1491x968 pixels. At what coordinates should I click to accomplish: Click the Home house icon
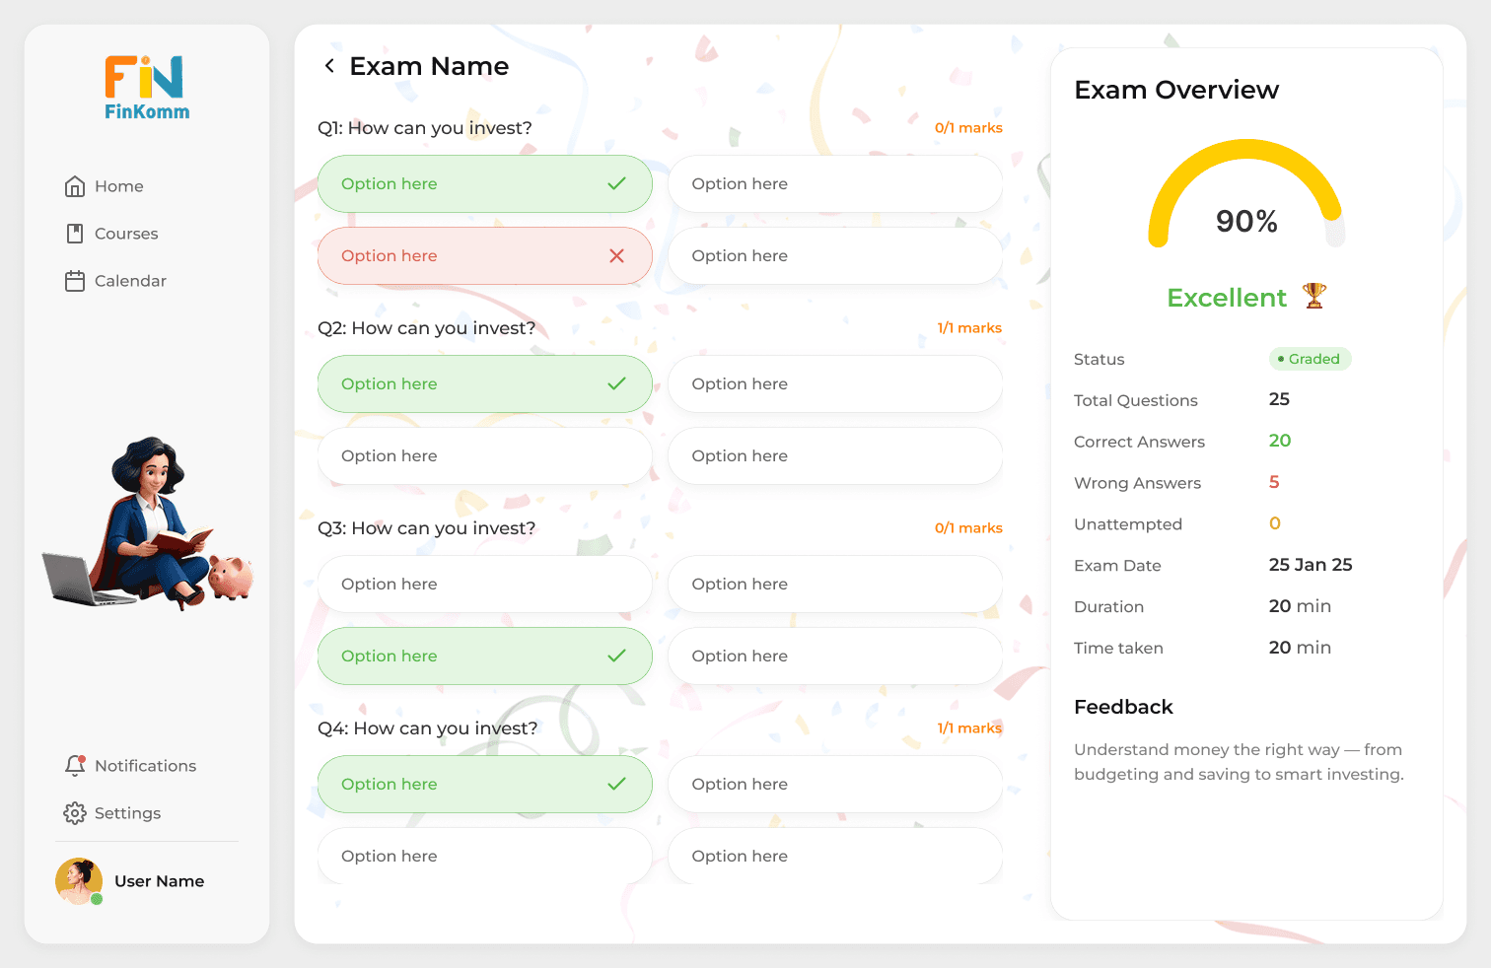[x=75, y=186]
